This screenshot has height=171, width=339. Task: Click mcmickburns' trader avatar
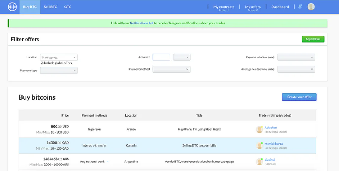point(259,145)
